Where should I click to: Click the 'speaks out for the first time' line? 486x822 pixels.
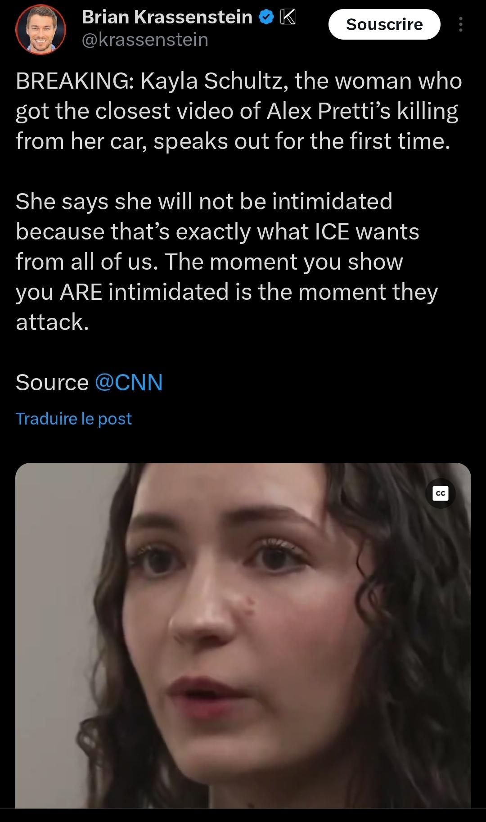pyautogui.click(x=301, y=141)
